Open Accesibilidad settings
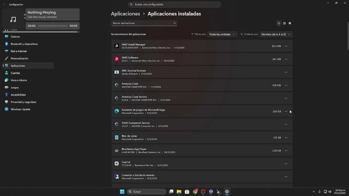Image resolution: width=349 pixels, height=196 pixels. [28, 95]
